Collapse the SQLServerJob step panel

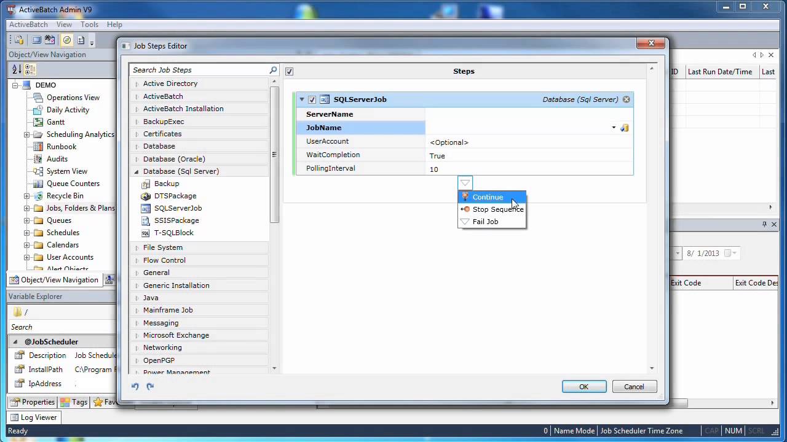[302, 99]
